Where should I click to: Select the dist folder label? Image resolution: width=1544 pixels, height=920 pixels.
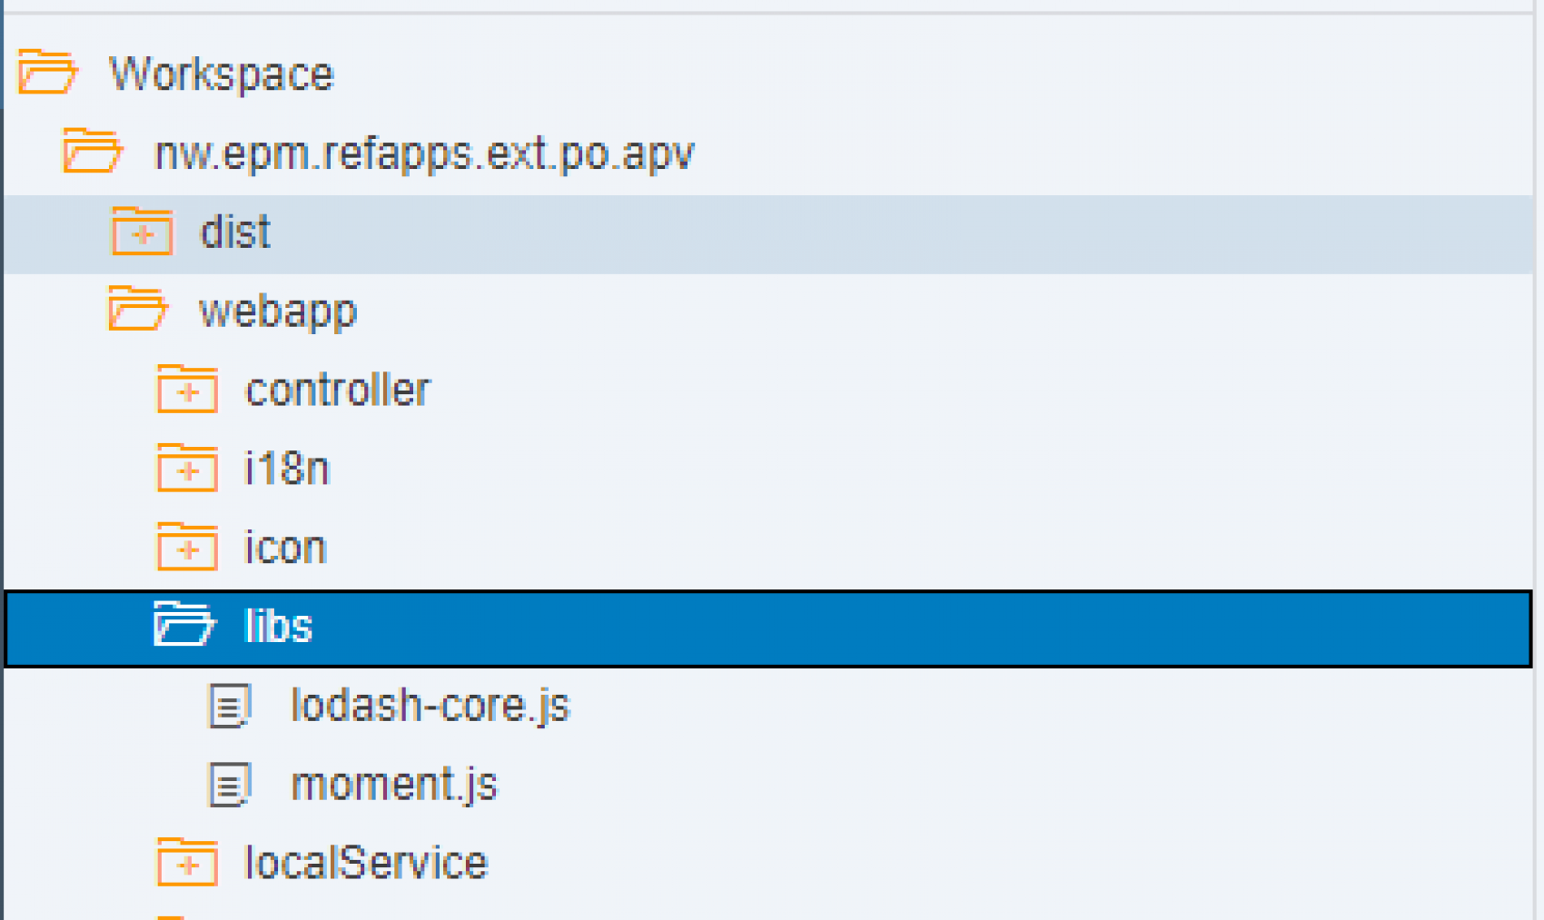(x=235, y=232)
